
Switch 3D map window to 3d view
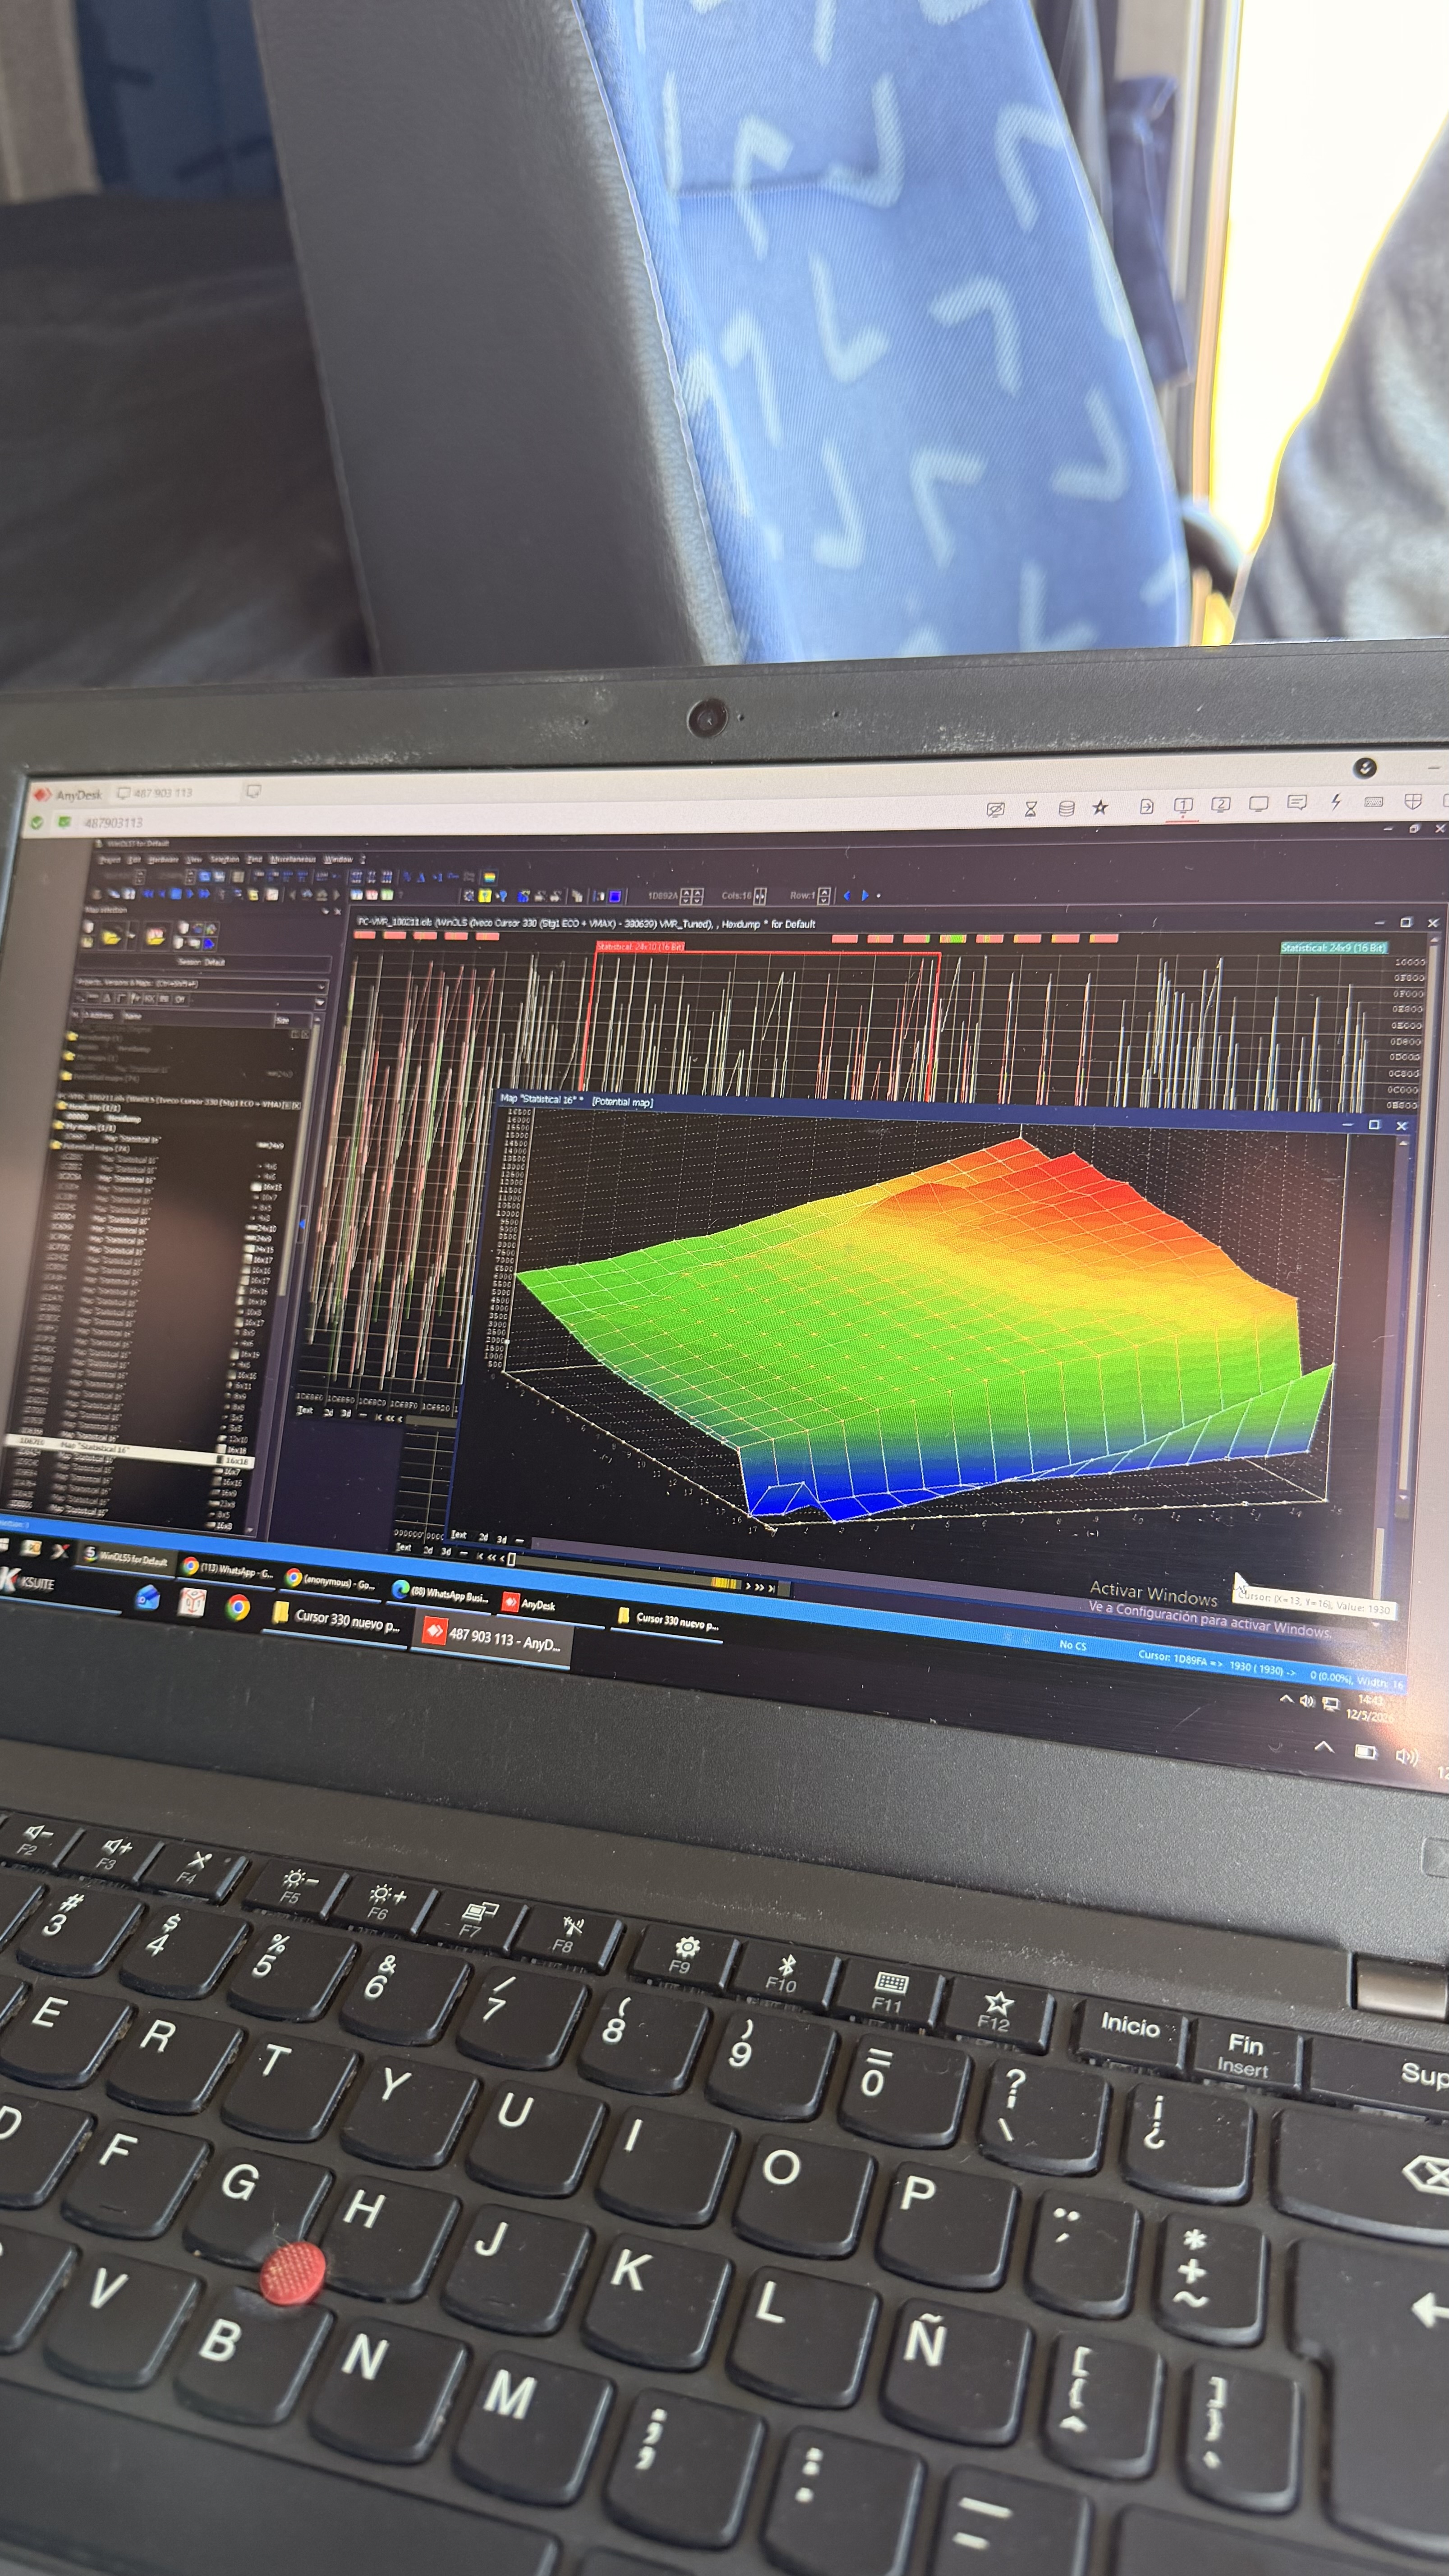[502, 1540]
